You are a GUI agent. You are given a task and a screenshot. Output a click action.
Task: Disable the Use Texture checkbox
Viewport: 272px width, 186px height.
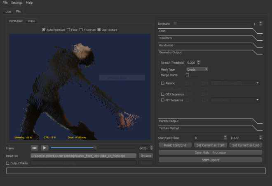click(99, 30)
